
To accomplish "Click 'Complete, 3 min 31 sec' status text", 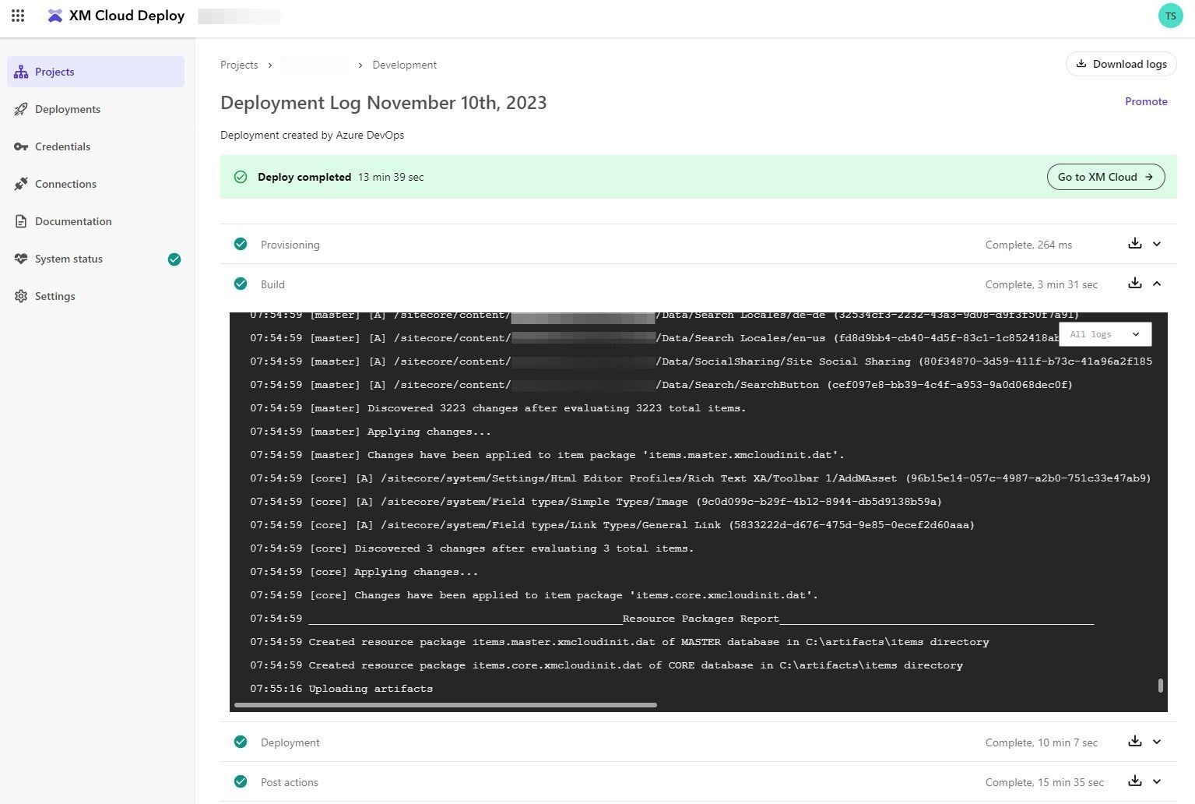I will coord(1042,284).
